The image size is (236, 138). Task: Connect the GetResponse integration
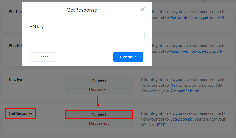pos(99,115)
